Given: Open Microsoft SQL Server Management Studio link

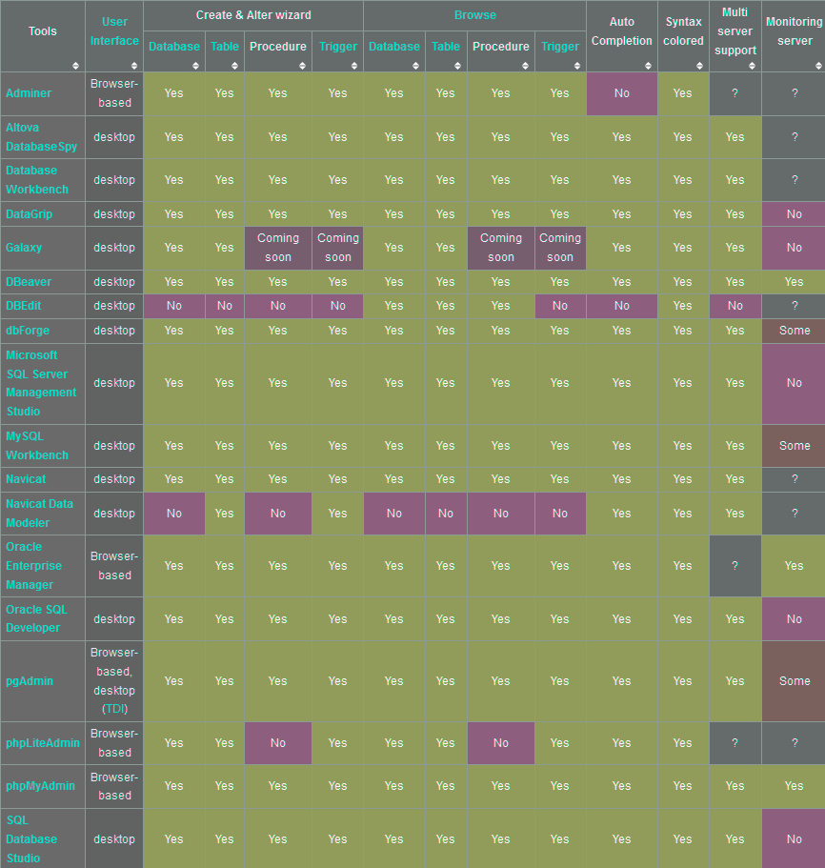Looking at the screenshot, I should click(x=42, y=383).
